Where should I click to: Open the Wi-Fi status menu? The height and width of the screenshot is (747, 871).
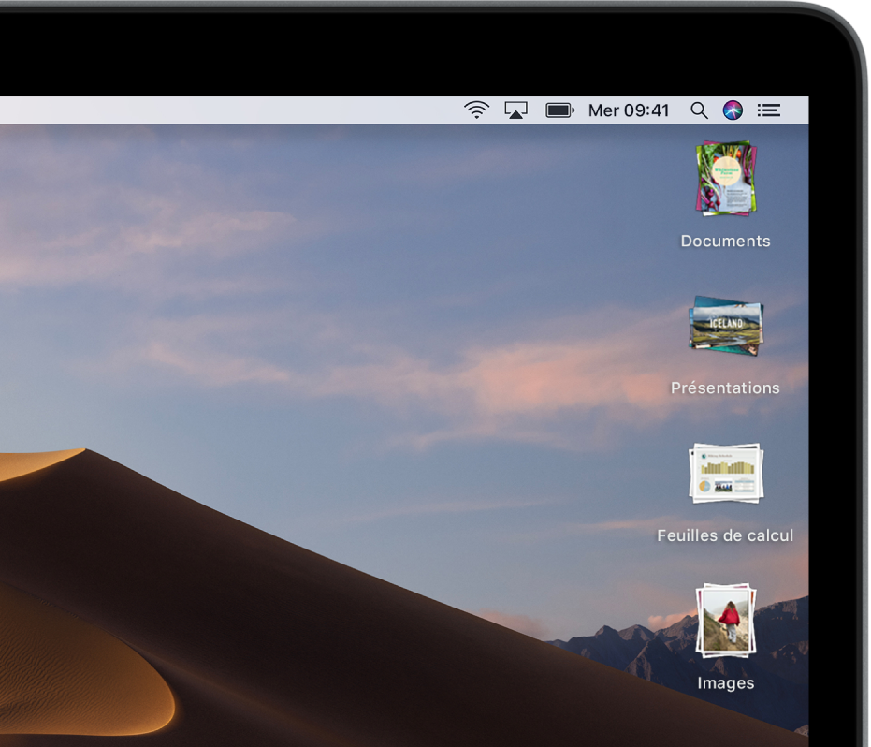click(475, 110)
